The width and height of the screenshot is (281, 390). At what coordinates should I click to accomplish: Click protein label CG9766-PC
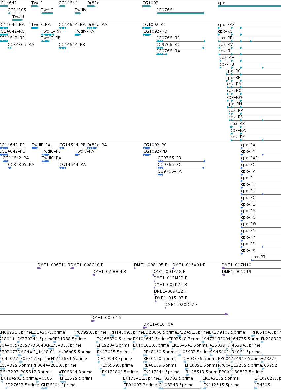click(x=169, y=164)
